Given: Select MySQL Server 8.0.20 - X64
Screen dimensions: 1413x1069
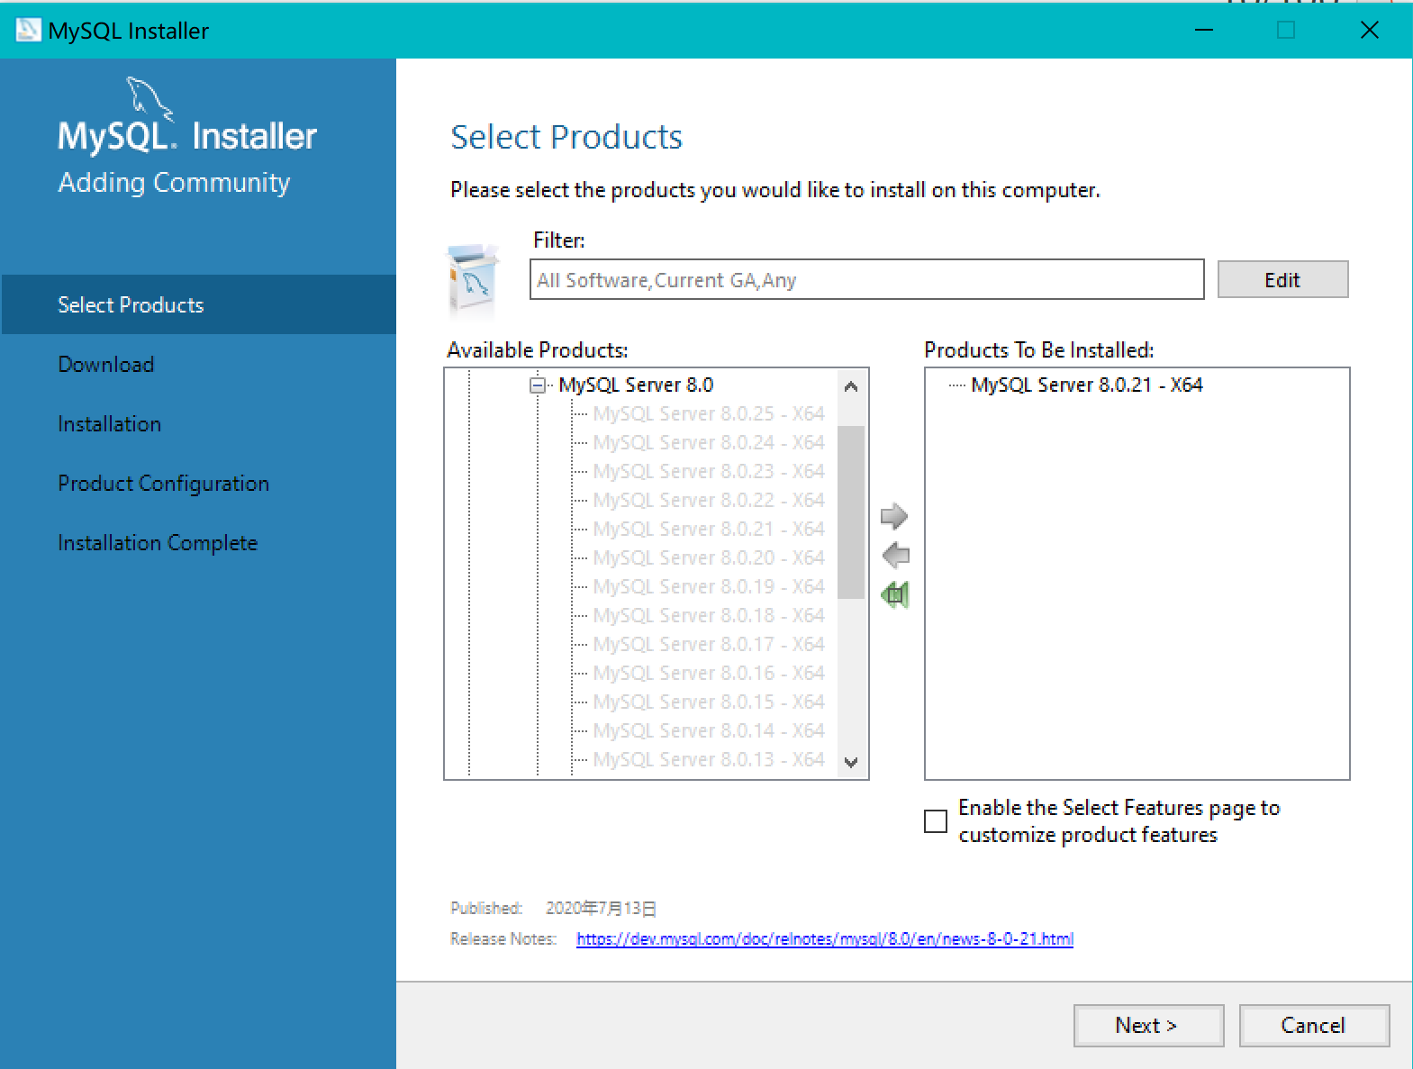Looking at the screenshot, I should coord(708,558).
